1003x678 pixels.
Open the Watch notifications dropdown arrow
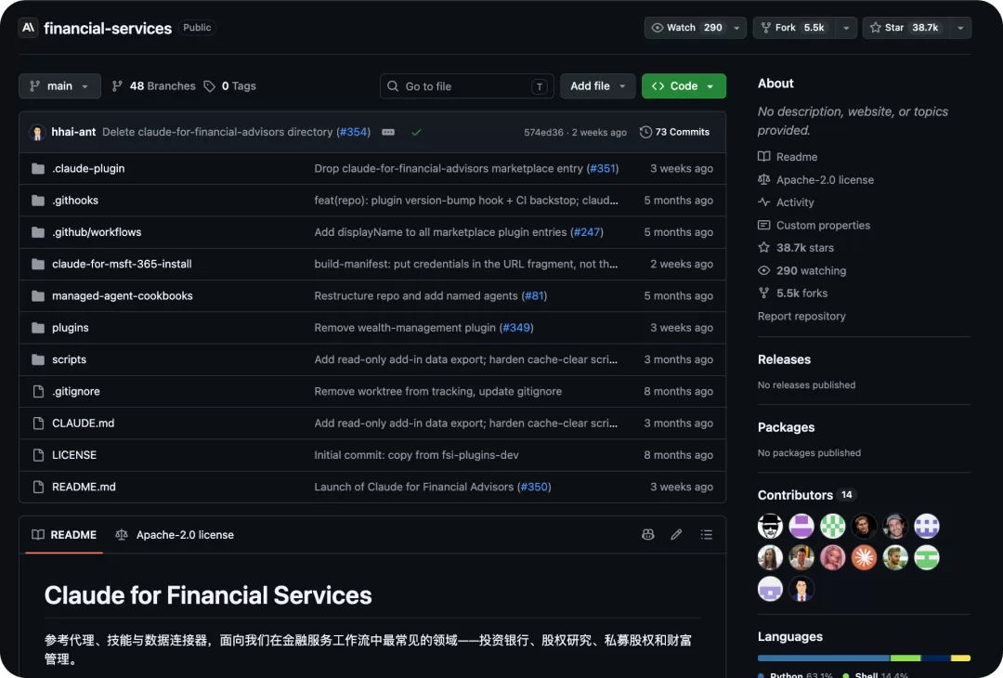coord(736,28)
